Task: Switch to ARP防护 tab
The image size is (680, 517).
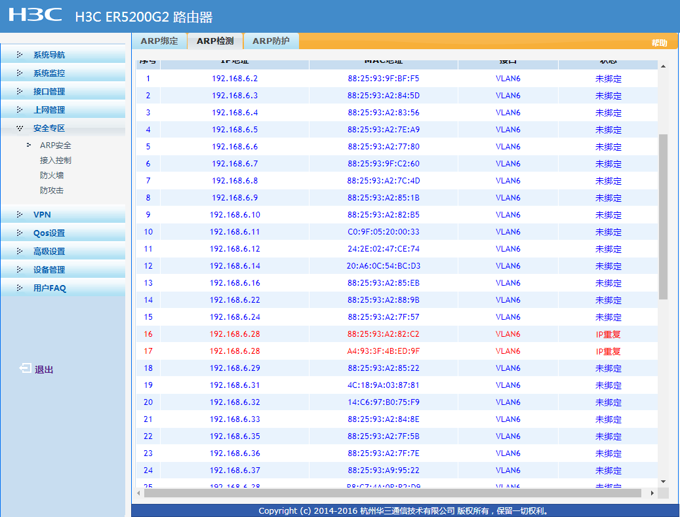Action: coord(271,41)
